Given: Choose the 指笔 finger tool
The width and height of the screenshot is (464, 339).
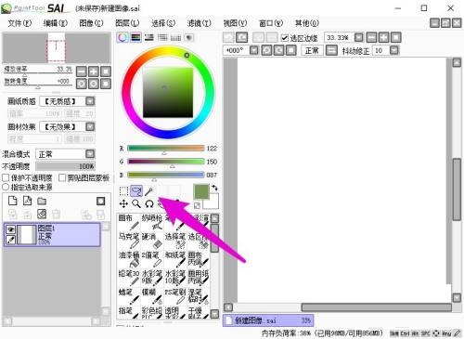Looking at the screenshot, I should [x=129, y=313].
